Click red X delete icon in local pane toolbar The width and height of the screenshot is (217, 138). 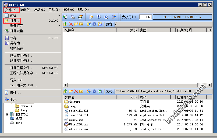pos(76,91)
